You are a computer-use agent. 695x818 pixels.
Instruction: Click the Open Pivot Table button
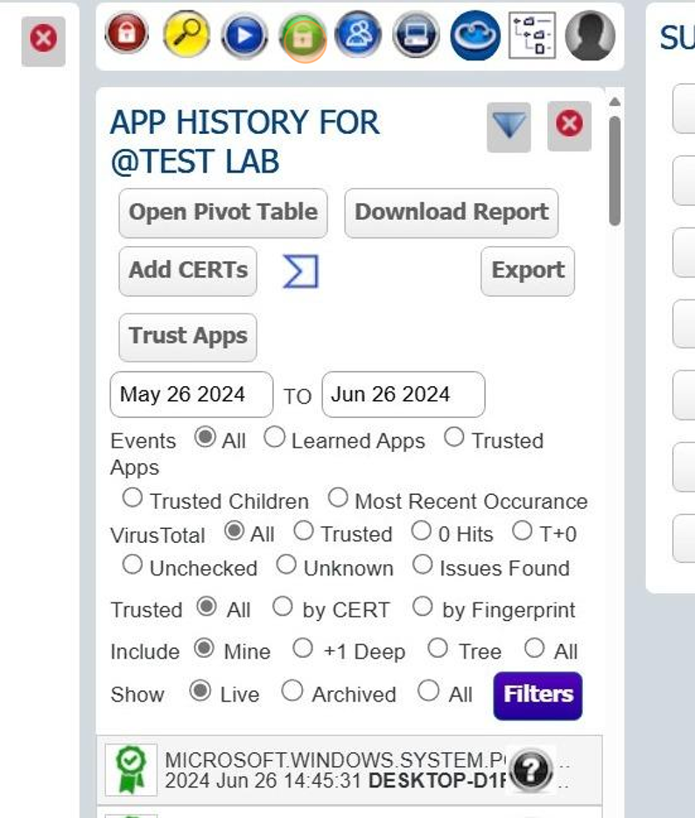point(223,213)
